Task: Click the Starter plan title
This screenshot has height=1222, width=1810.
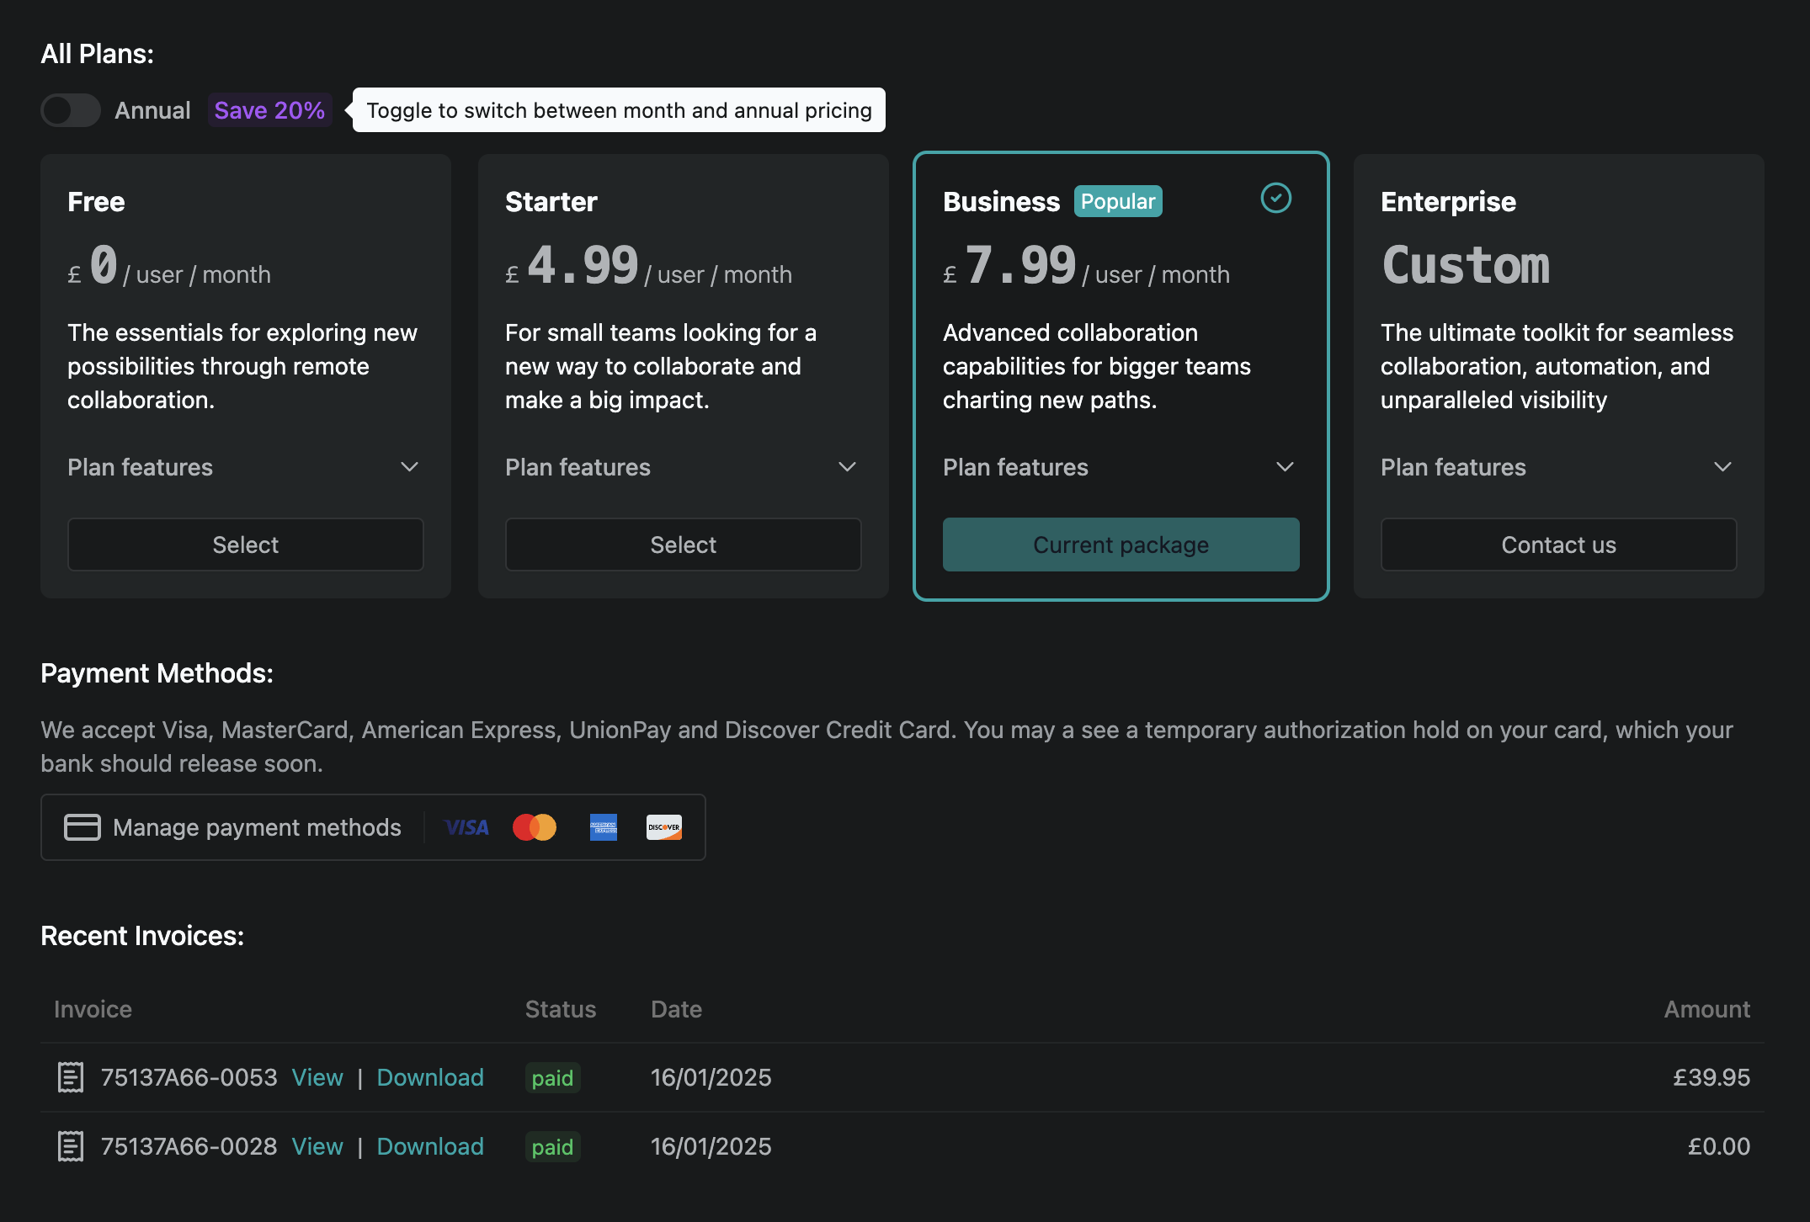Action: tap(551, 202)
